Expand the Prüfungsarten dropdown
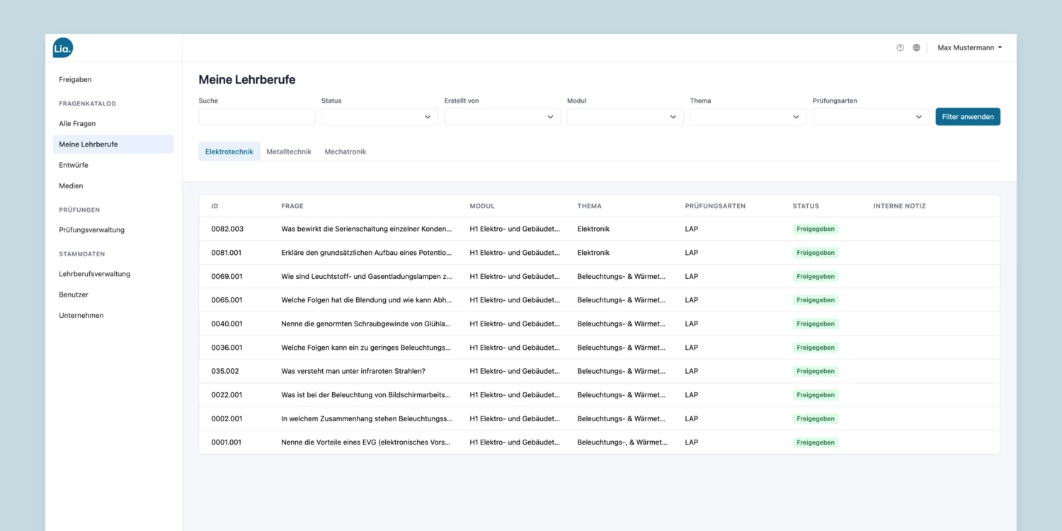 point(871,117)
